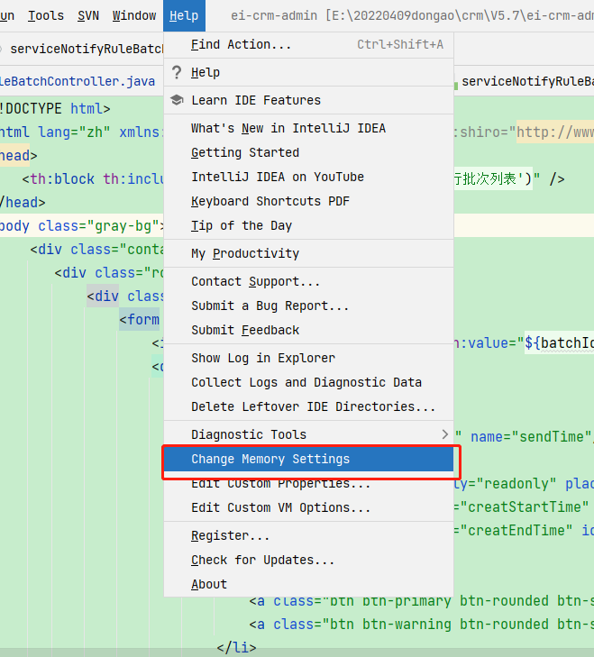Open My Productivity

click(308, 253)
